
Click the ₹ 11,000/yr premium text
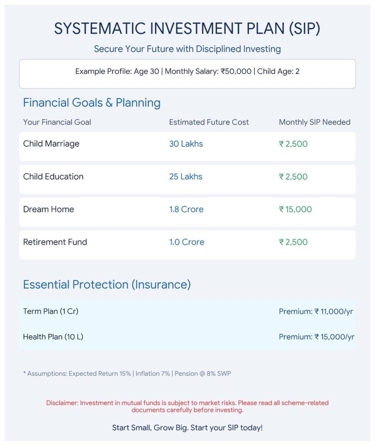tap(334, 312)
